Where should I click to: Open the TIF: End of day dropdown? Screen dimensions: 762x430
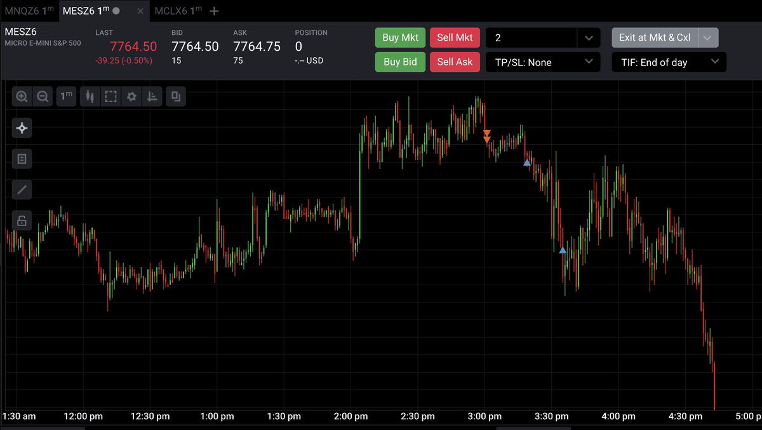[x=669, y=62]
